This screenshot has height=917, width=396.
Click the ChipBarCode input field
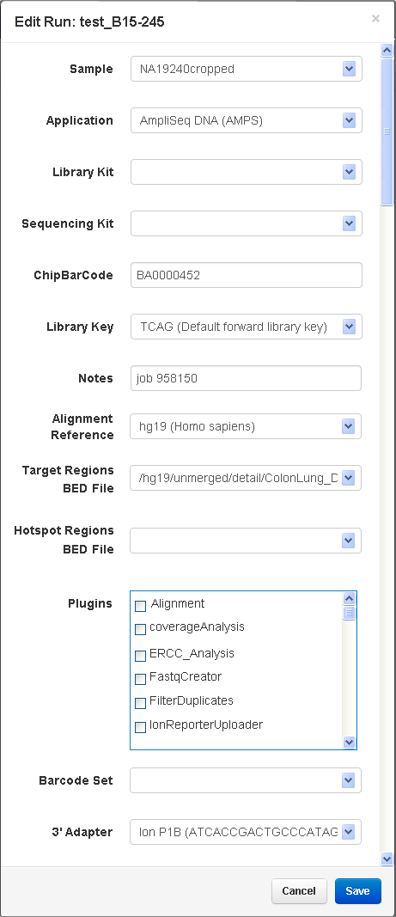point(247,275)
